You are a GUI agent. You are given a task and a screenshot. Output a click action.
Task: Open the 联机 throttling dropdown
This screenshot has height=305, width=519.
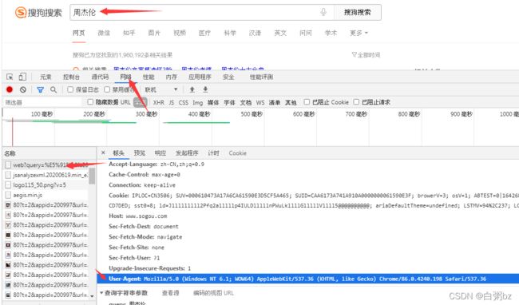pyautogui.click(x=161, y=89)
